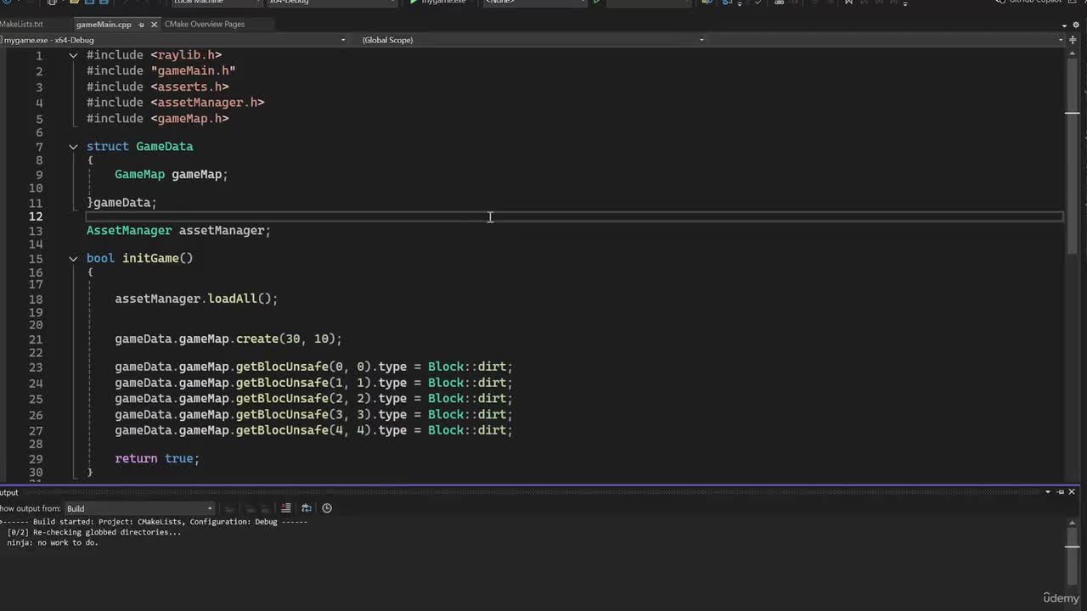This screenshot has width=1087, height=611.
Task: Collapse the initGame function region
Action: coord(73,259)
